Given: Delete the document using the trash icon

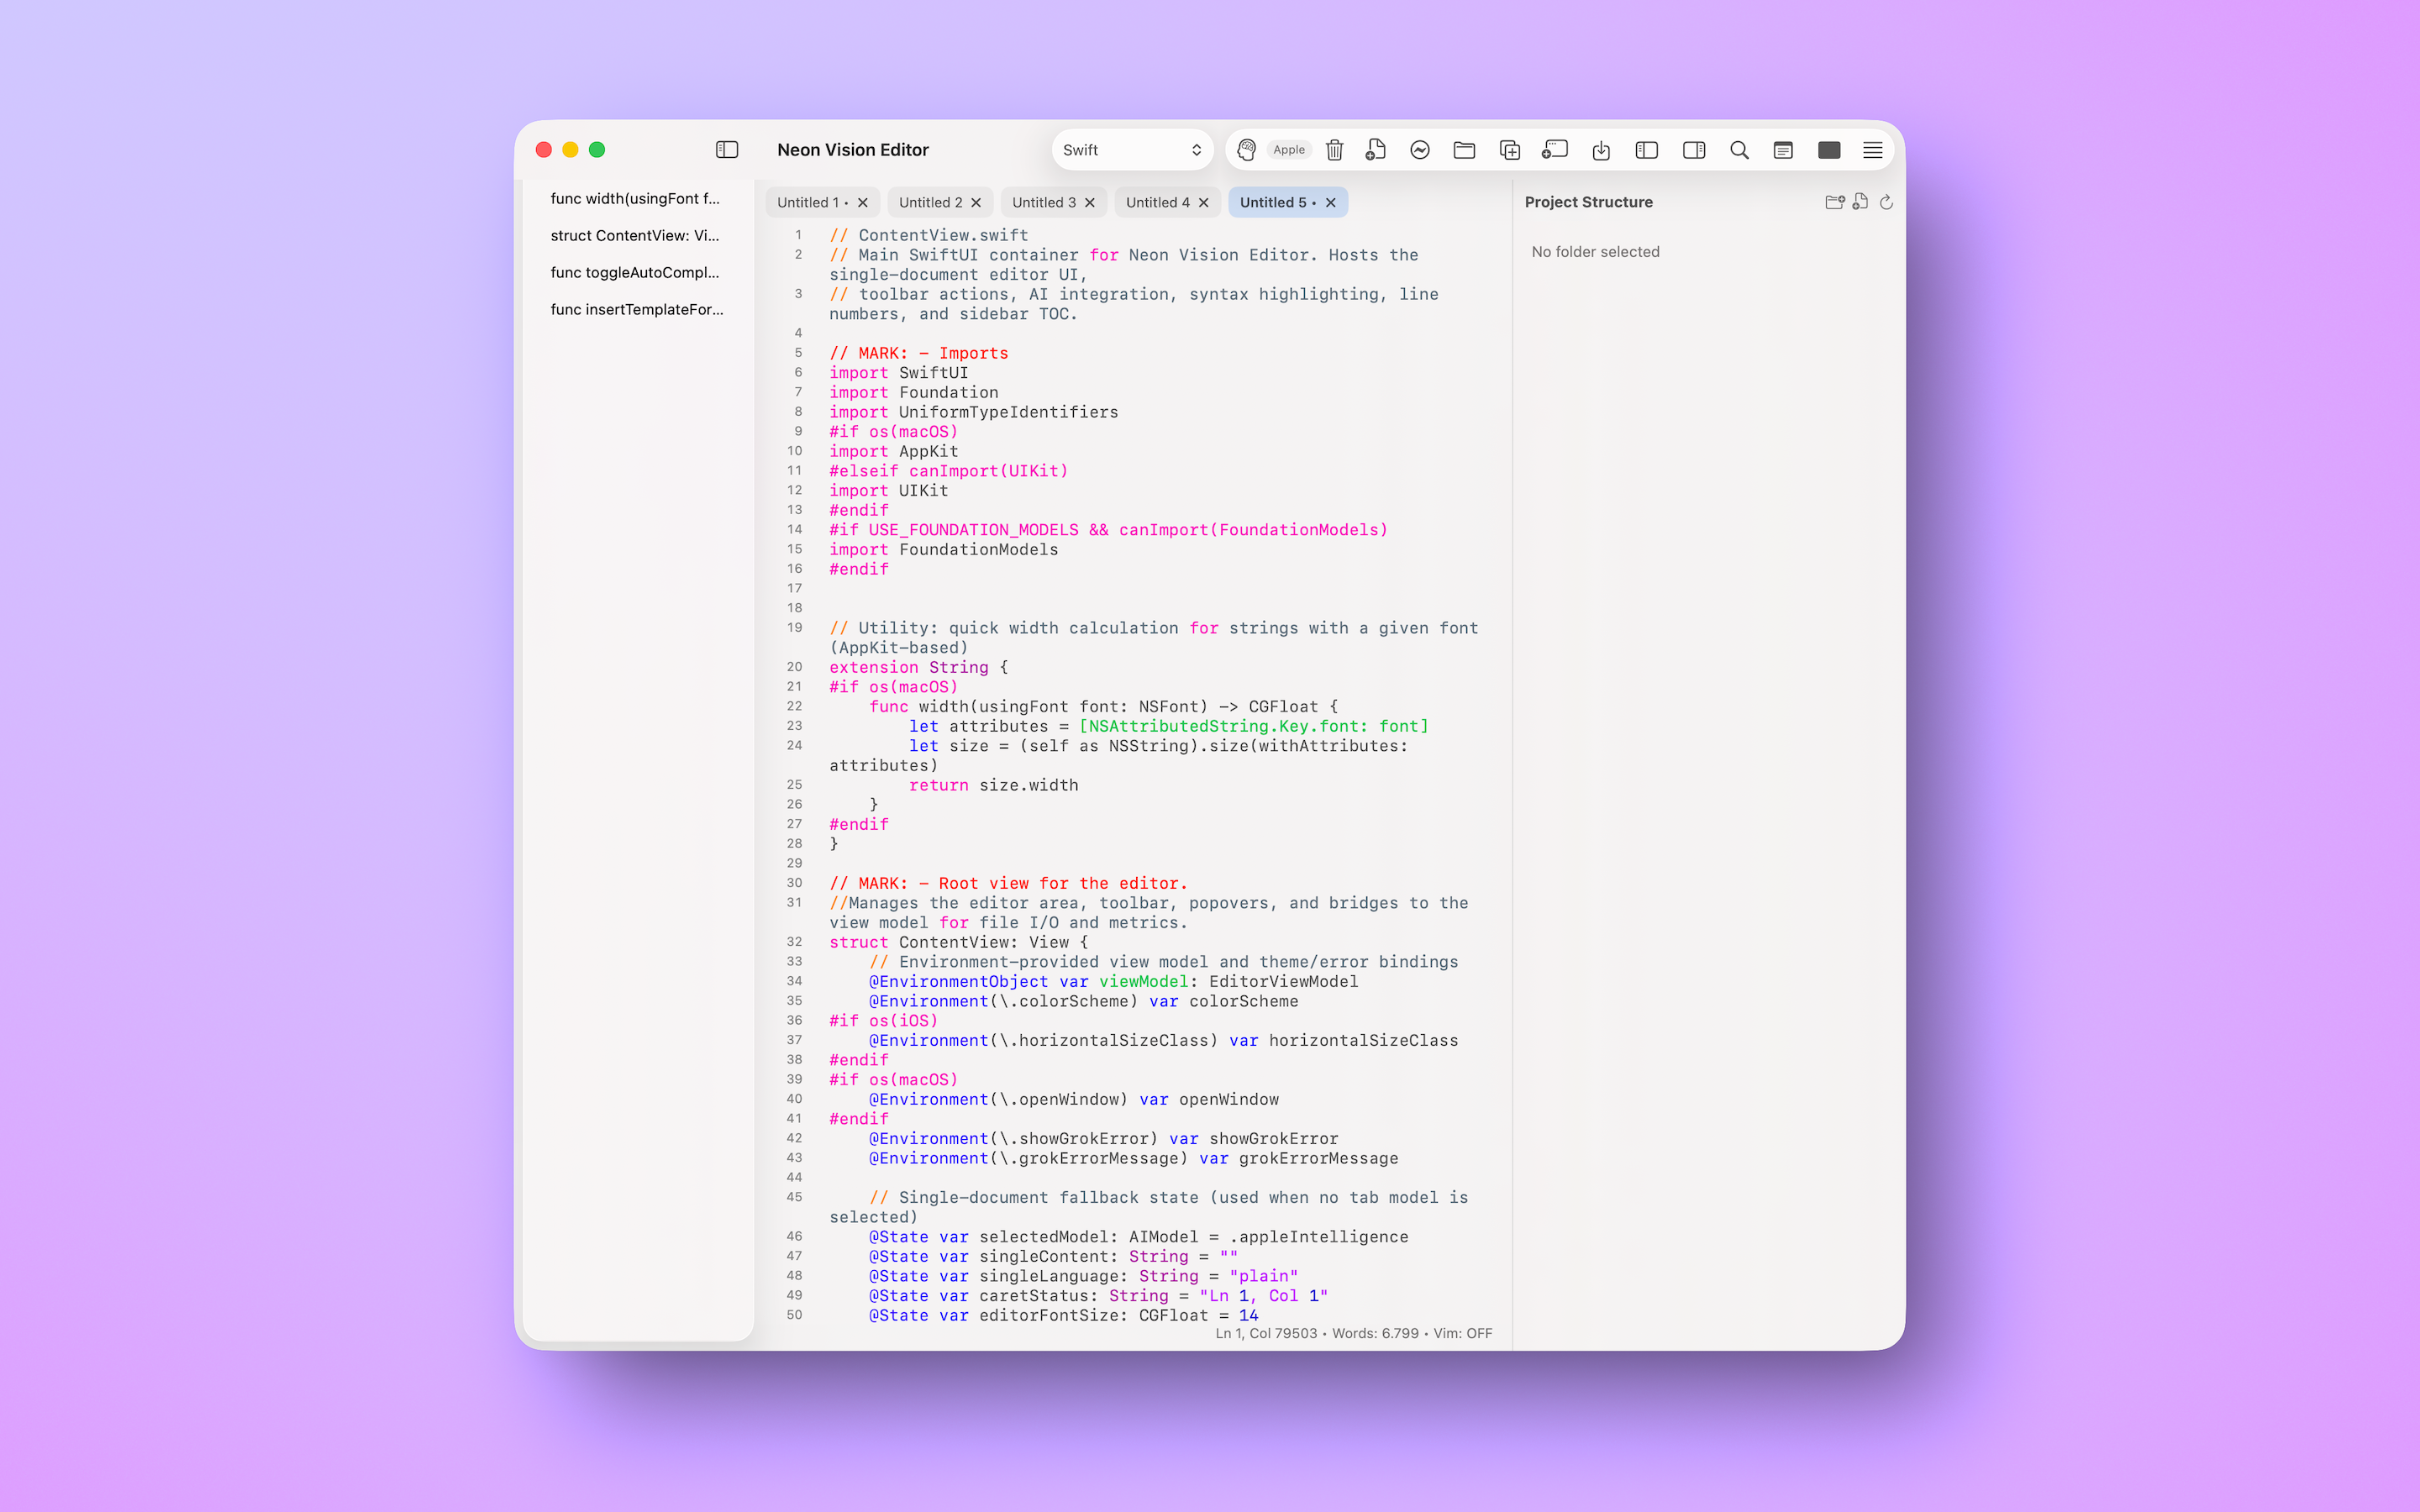Looking at the screenshot, I should click(x=1334, y=149).
